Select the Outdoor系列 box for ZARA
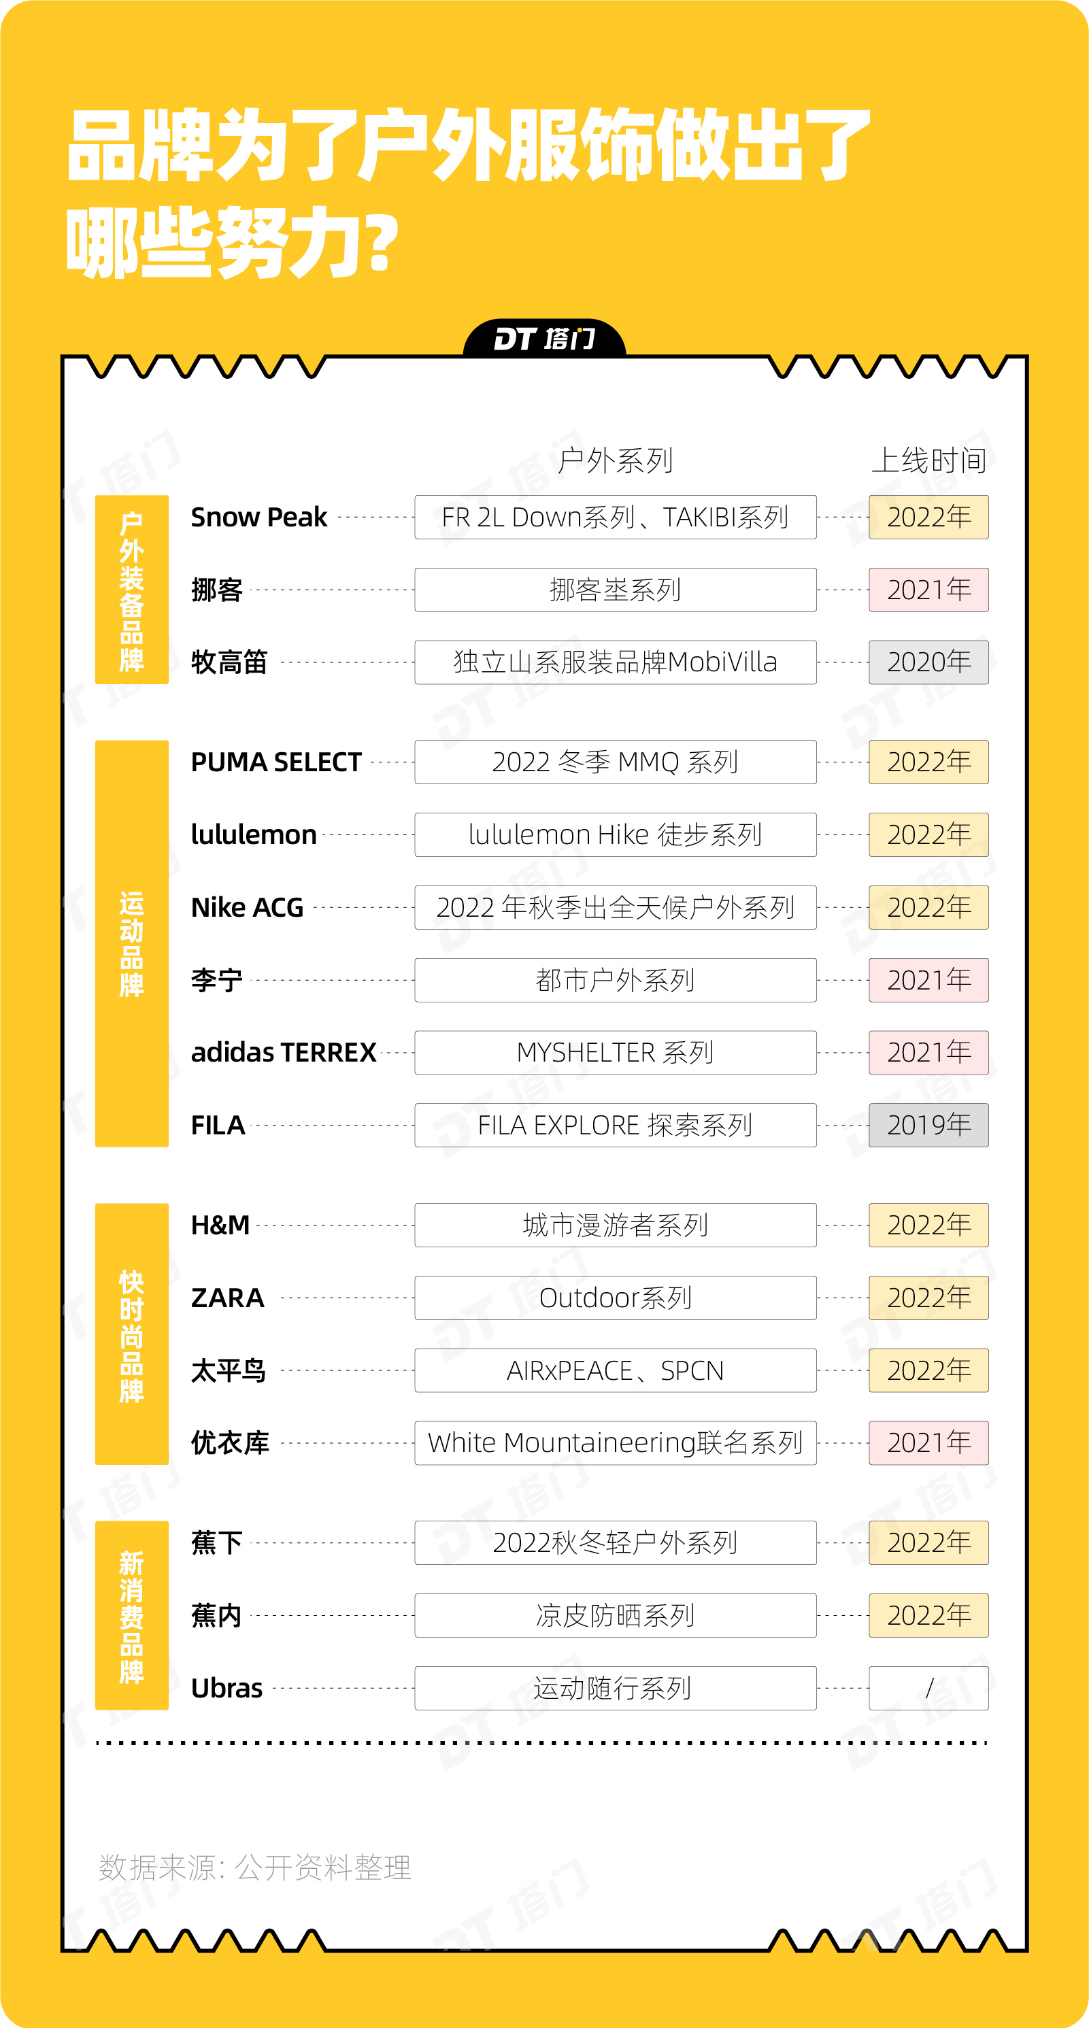Screen dimensions: 1089x2028 615,1298
